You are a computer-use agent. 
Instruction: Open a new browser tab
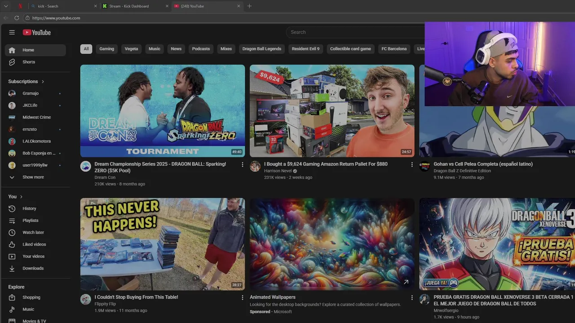(249, 6)
